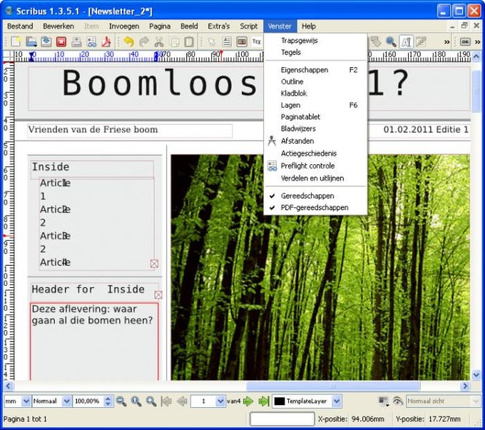Insert a render (TeX) frame tool

257,41
